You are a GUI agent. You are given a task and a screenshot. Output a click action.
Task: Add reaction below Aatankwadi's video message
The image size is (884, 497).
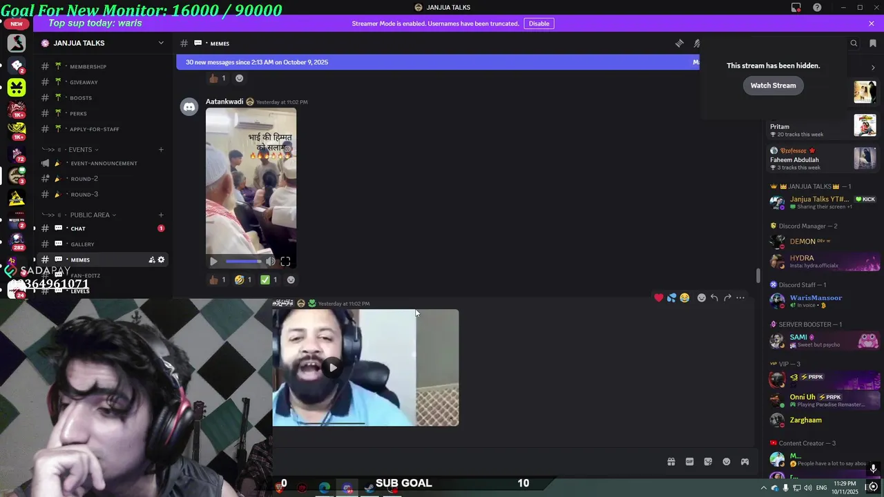(x=291, y=280)
